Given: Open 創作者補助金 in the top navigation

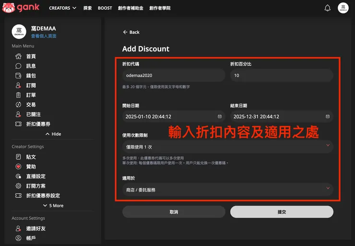Looking at the screenshot, I should (130, 8).
